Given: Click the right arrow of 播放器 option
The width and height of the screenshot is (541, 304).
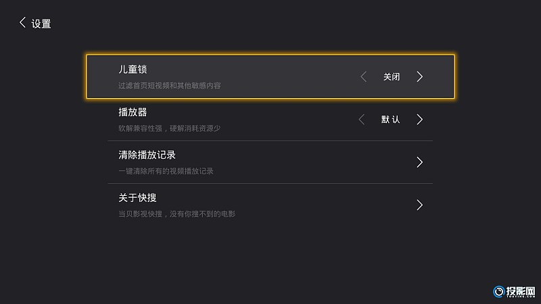Looking at the screenshot, I should click(419, 120).
